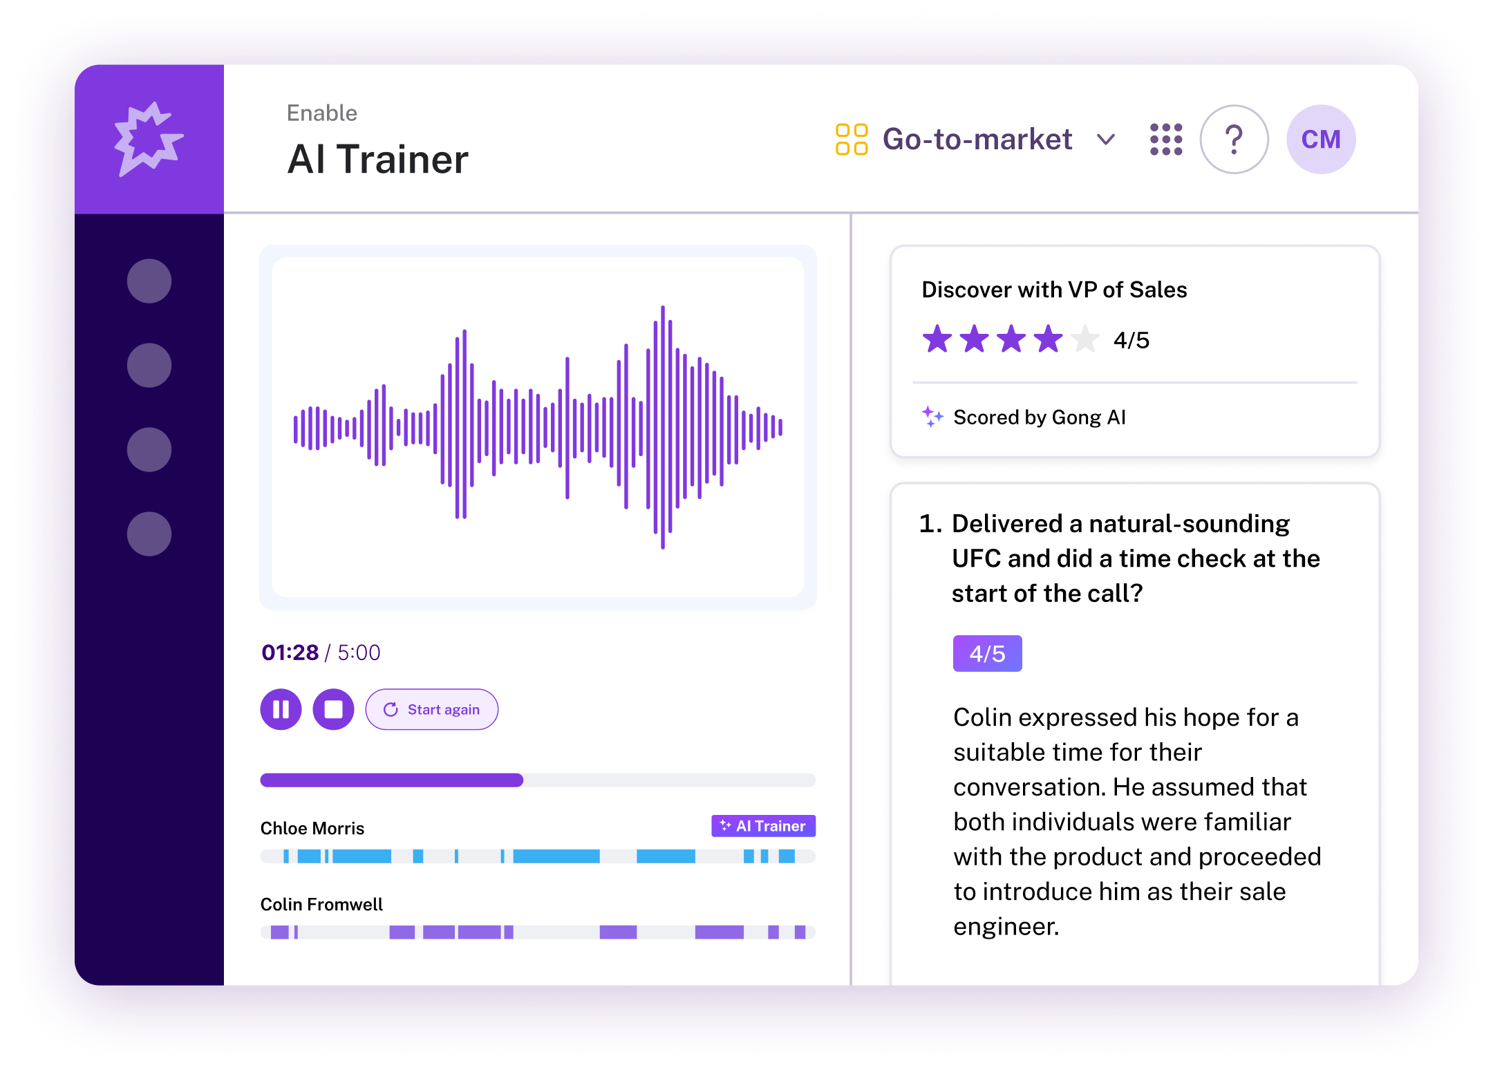
Task: Click the third sidebar circle icon
Action: (149, 450)
